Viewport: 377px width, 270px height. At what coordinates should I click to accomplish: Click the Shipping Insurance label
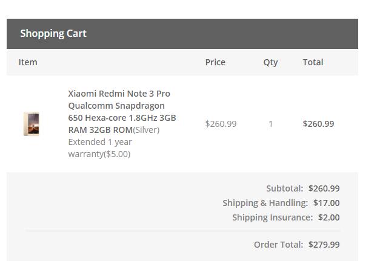point(272,217)
